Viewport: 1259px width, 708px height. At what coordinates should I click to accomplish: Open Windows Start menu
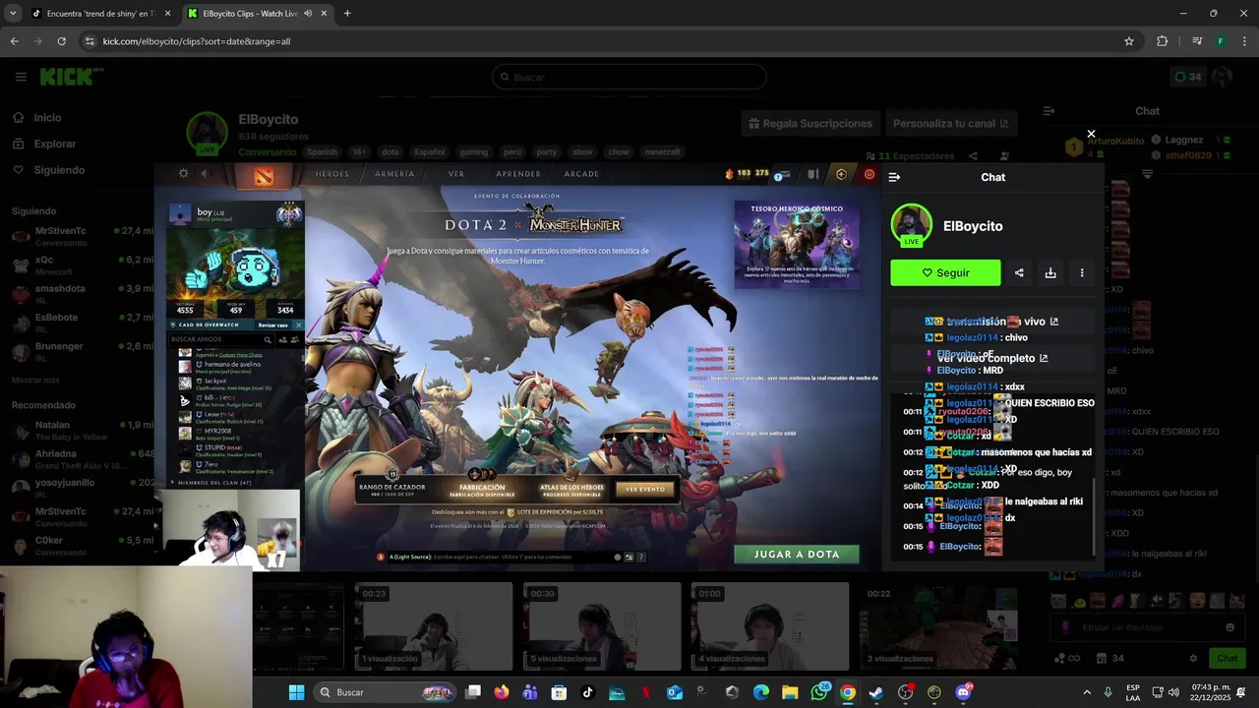tap(296, 692)
